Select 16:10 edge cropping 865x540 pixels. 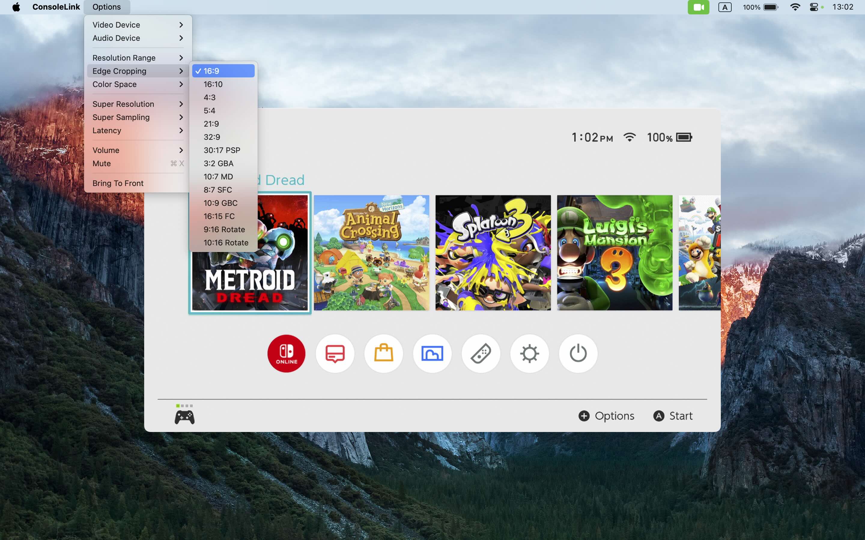coord(223,84)
